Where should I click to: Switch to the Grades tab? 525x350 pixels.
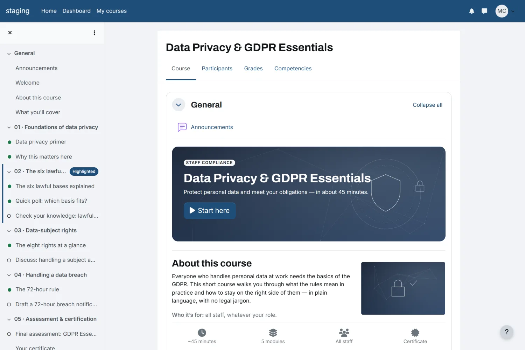point(253,69)
